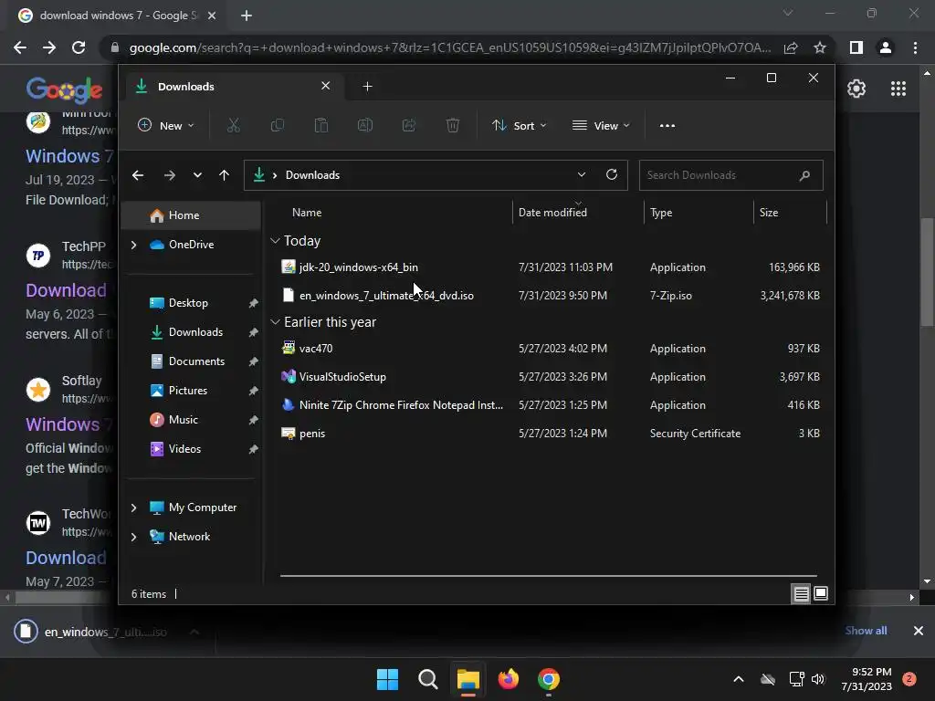Expand address bar history dropdown
The image size is (935, 701).
click(582, 174)
